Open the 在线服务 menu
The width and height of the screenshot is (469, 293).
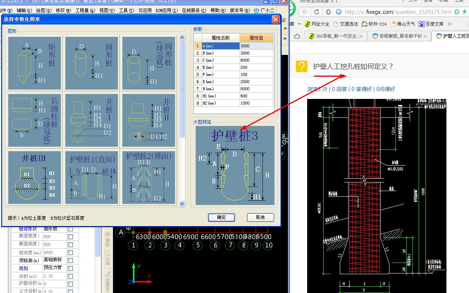tap(194, 11)
